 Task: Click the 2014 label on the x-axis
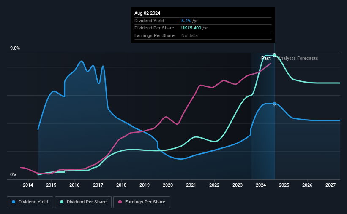click(x=28, y=185)
